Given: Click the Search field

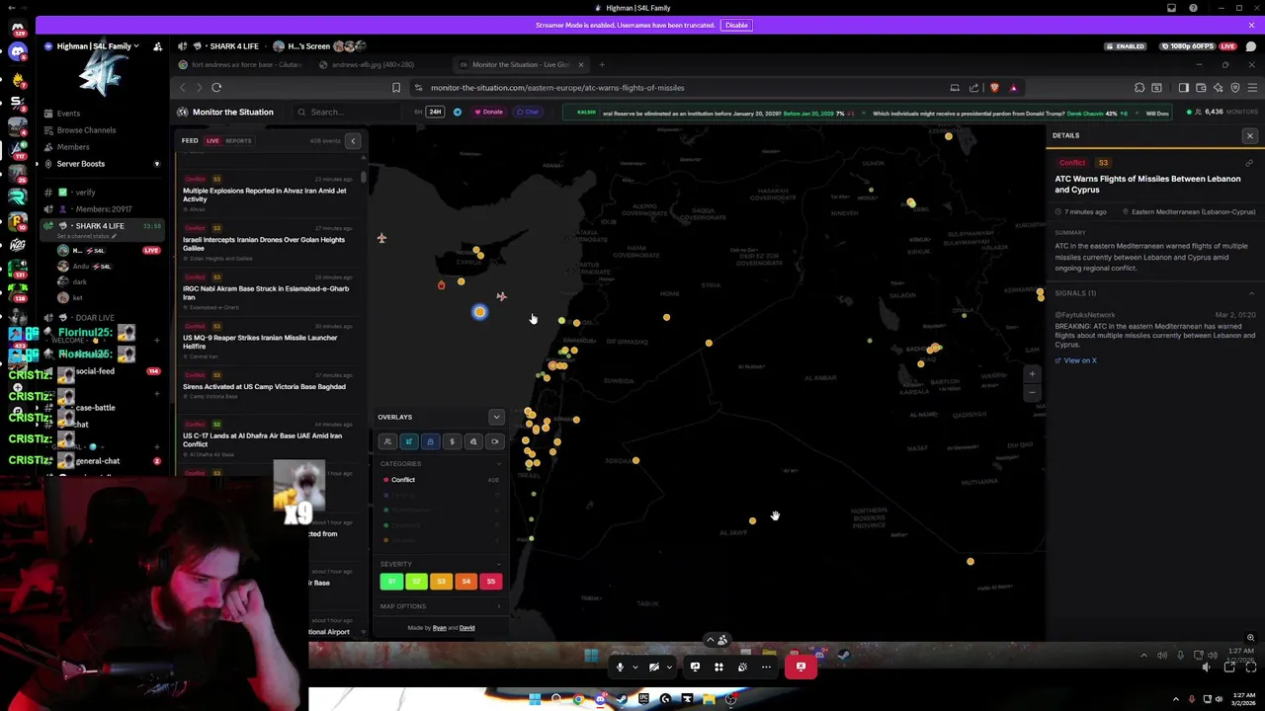Looking at the screenshot, I should coord(346,112).
